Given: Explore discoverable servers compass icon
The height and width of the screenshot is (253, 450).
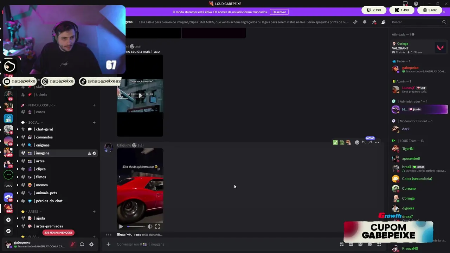Looking at the screenshot, I should click(8, 231).
